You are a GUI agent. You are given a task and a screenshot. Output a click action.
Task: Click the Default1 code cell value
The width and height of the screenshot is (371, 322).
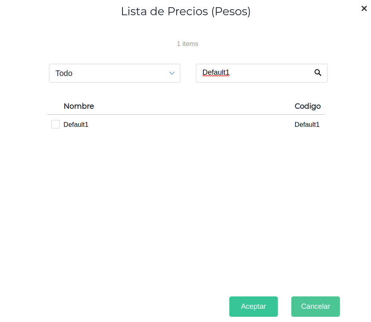click(307, 124)
